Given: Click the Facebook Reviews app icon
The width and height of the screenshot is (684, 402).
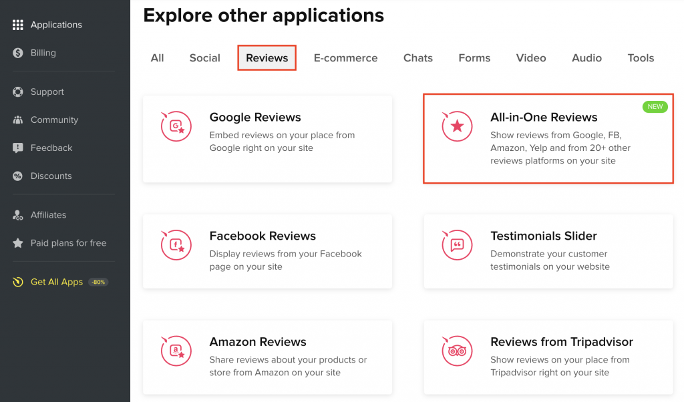Looking at the screenshot, I should pos(176,244).
